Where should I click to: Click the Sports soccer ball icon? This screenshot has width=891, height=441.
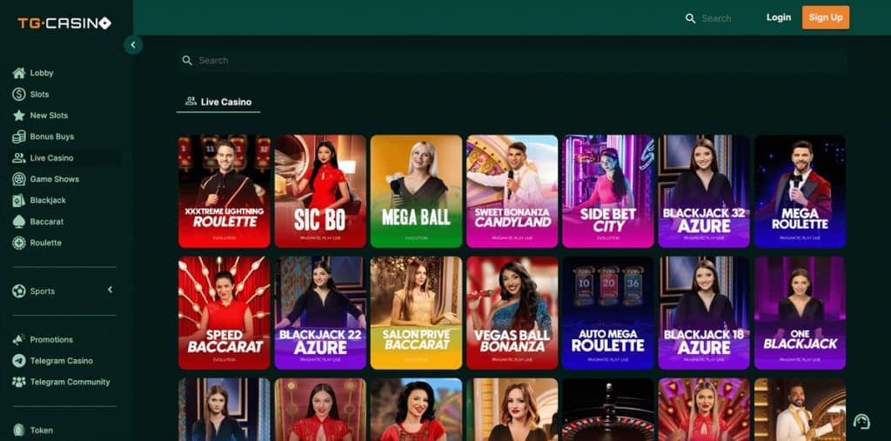tap(19, 291)
